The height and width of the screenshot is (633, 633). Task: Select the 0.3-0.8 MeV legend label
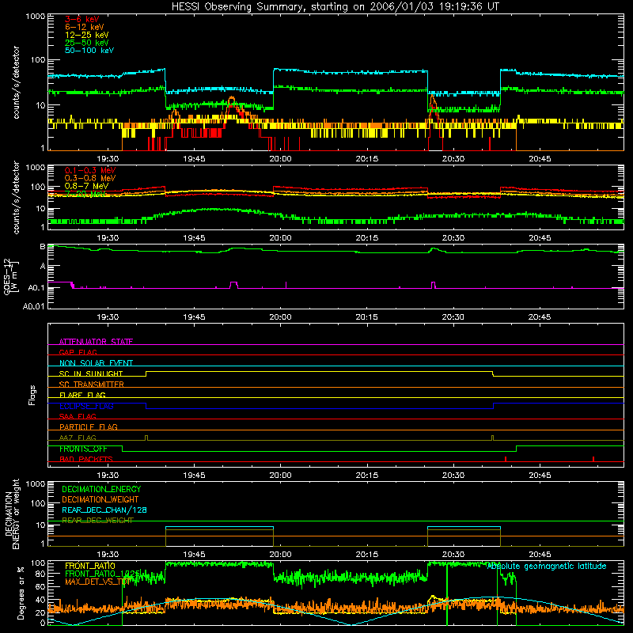(x=90, y=178)
